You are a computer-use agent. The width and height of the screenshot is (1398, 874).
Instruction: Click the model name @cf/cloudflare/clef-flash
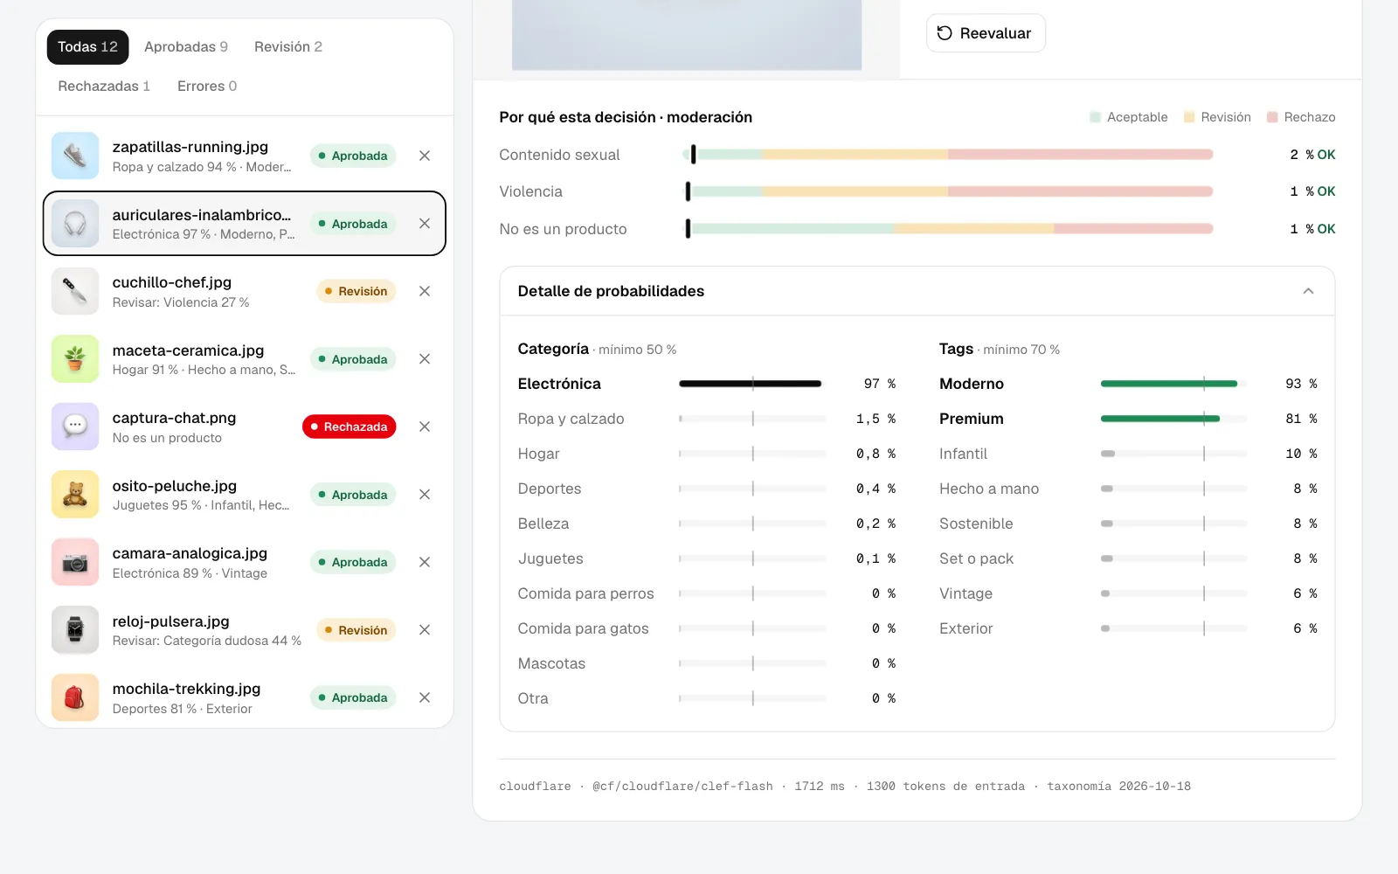pyautogui.click(x=682, y=787)
